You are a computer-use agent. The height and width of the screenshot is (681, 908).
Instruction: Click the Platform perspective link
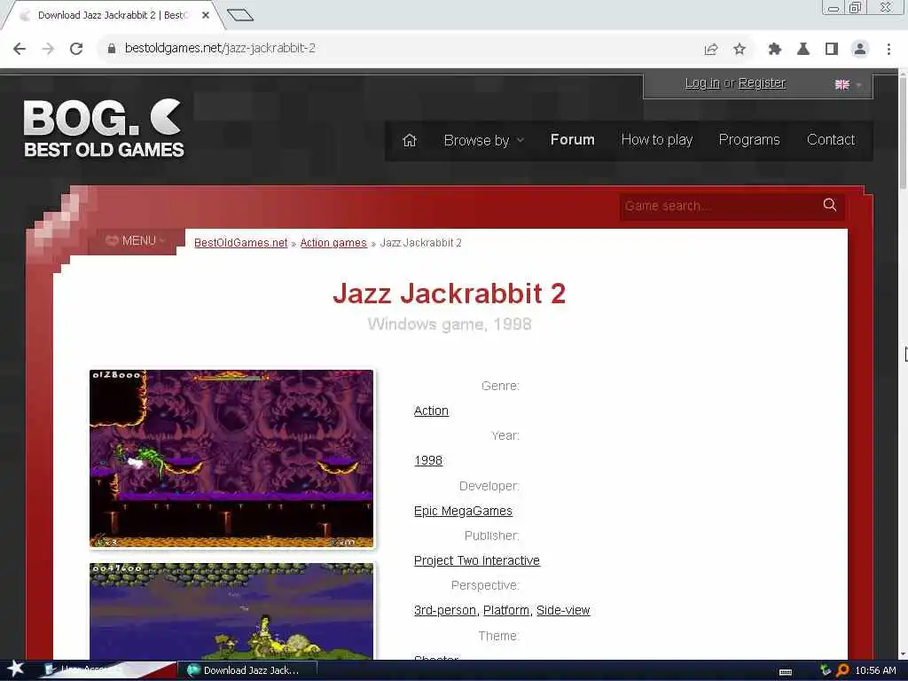click(506, 610)
